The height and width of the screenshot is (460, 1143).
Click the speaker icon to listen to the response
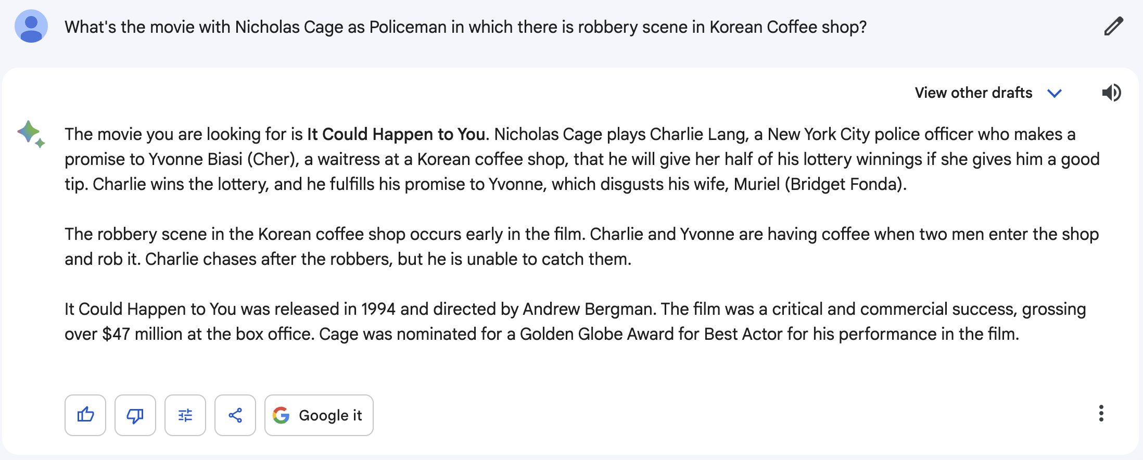click(1111, 93)
